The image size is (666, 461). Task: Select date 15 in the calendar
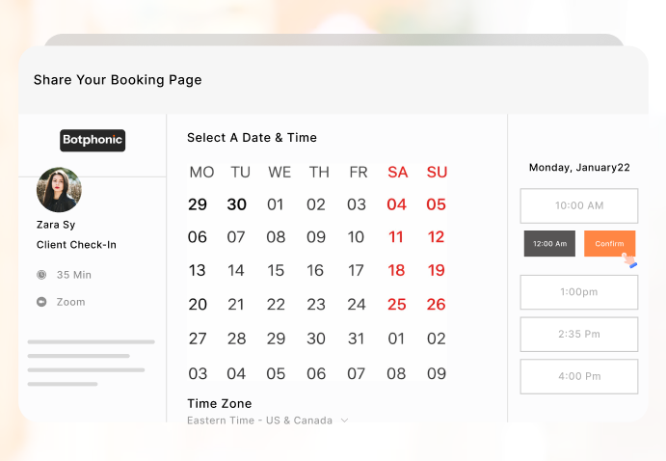[276, 270]
